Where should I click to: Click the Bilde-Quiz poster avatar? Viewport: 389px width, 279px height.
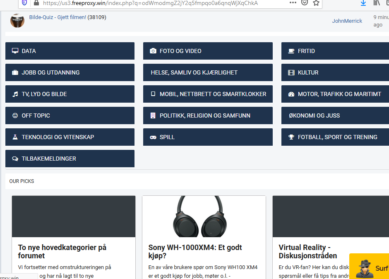(x=17, y=21)
